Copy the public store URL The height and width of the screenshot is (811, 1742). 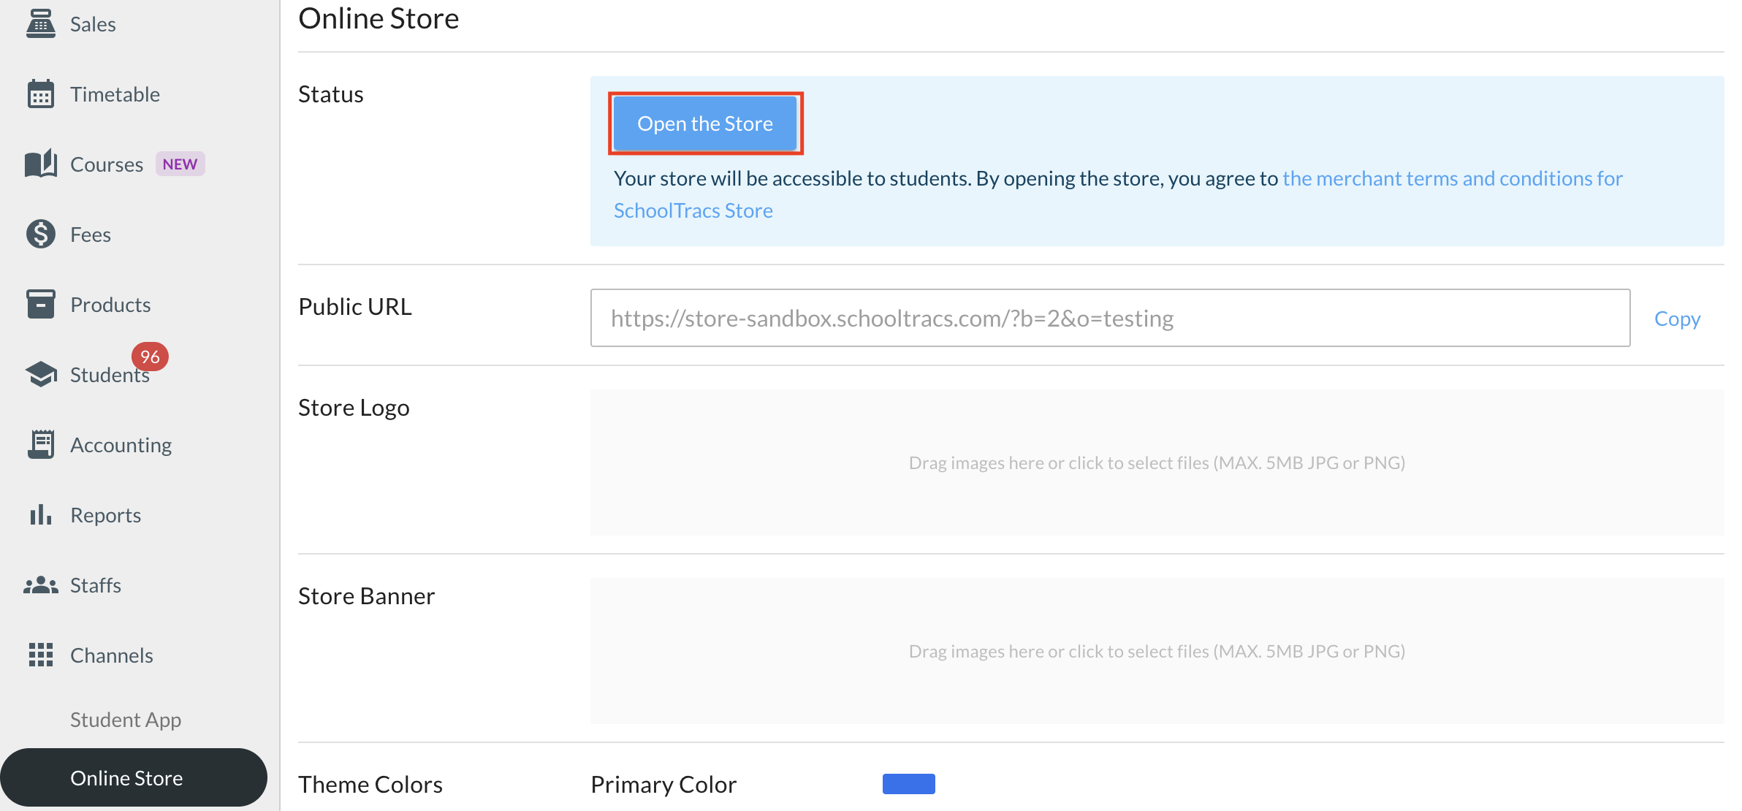coord(1677,319)
